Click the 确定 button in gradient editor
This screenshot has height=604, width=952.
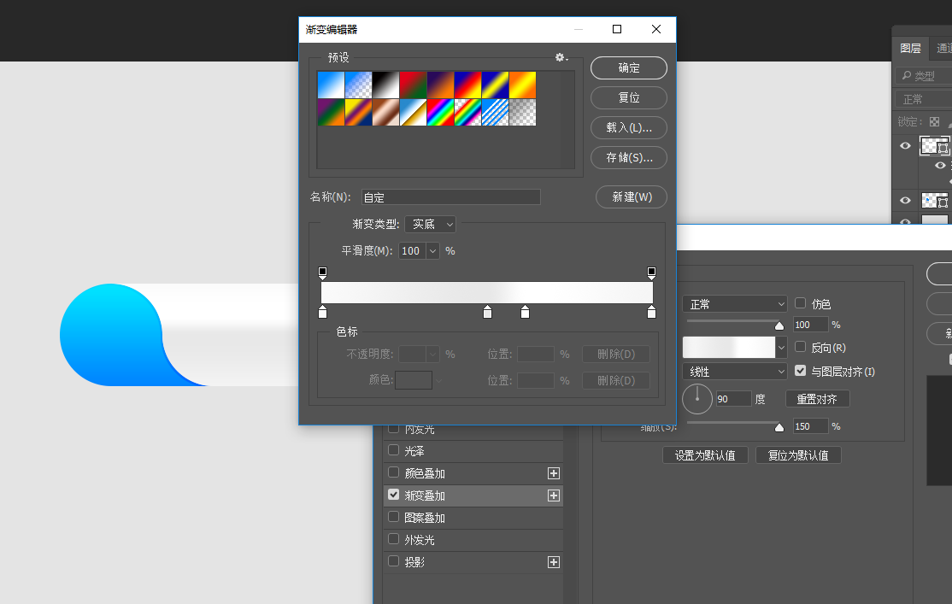click(628, 68)
